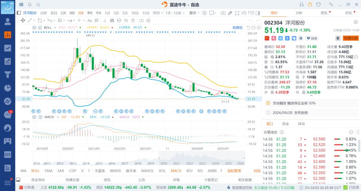The height and width of the screenshot is (191, 361).
Task: Toggle left stock list panel icon
Action: pos(19,13)
